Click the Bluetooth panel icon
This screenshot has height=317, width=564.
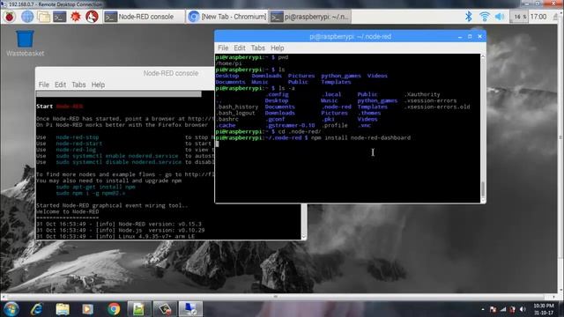pos(468,17)
